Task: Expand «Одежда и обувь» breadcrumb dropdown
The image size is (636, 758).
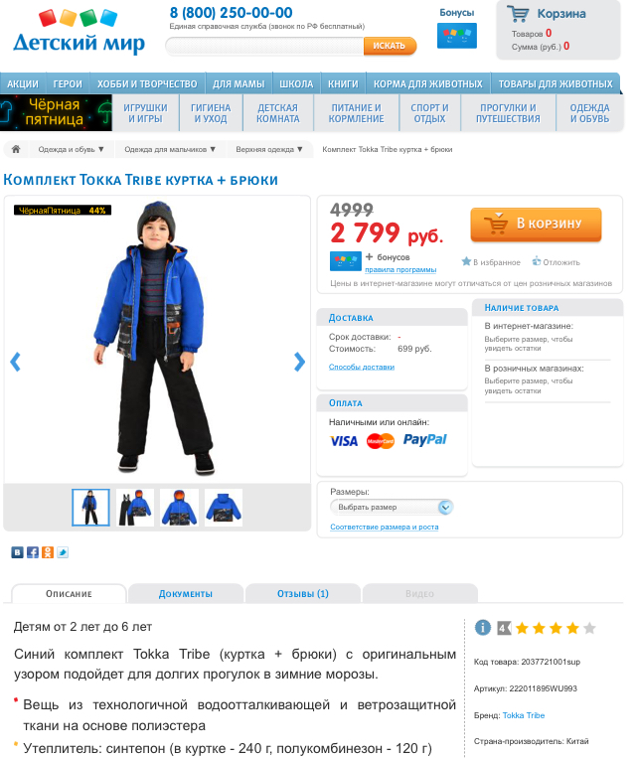Action: click(72, 149)
